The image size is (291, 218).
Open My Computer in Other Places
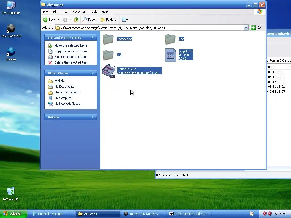click(63, 98)
